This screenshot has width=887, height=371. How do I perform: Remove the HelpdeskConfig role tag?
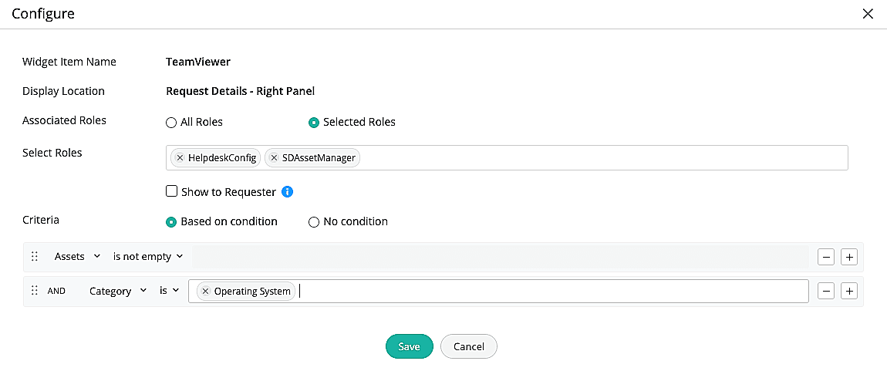coord(180,158)
